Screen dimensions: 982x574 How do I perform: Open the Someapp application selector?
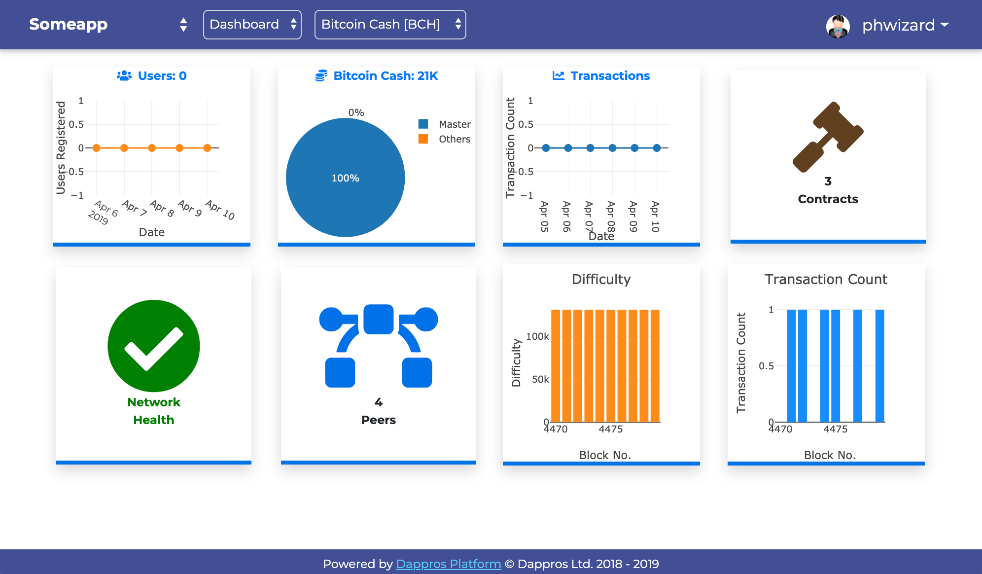[x=108, y=24]
